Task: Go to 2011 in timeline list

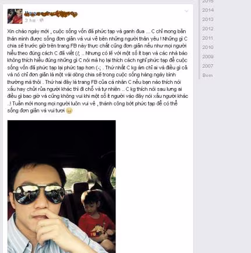Action: pyautogui.click(x=208, y=38)
